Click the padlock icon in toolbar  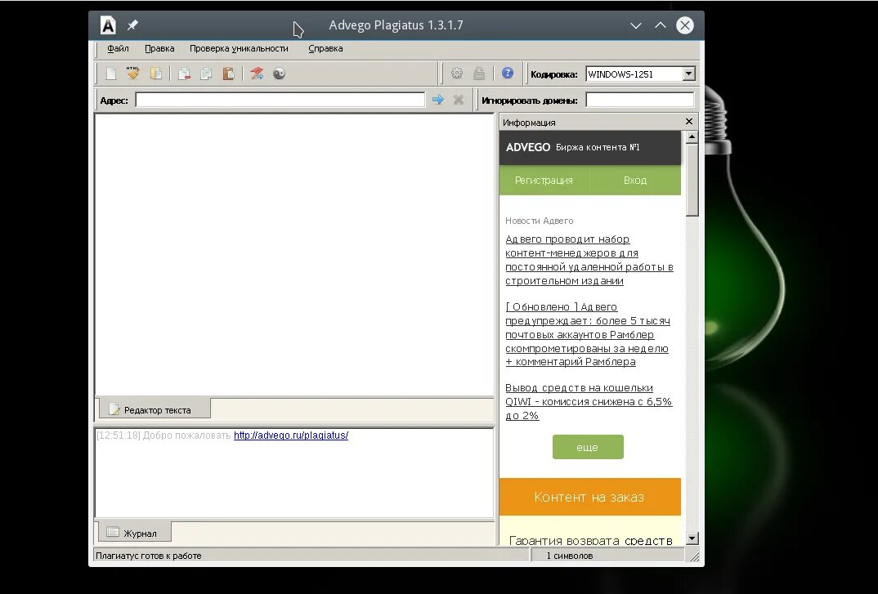[x=479, y=74]
